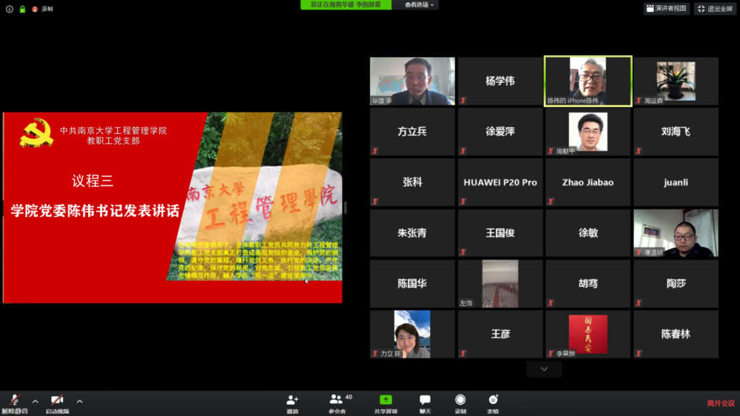This screenshot has height=416, width=740.
Task: Open the 参会者 participants panel
Action: pos(337,401)
